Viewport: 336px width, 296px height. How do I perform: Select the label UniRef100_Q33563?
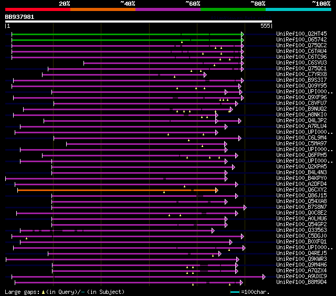point(301,230)
